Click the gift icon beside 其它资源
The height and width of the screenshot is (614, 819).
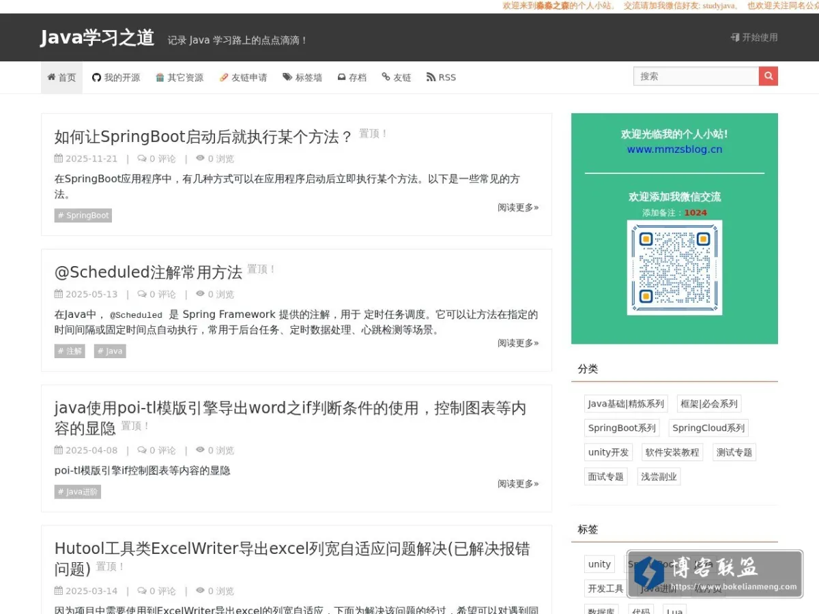pos(160,77)
